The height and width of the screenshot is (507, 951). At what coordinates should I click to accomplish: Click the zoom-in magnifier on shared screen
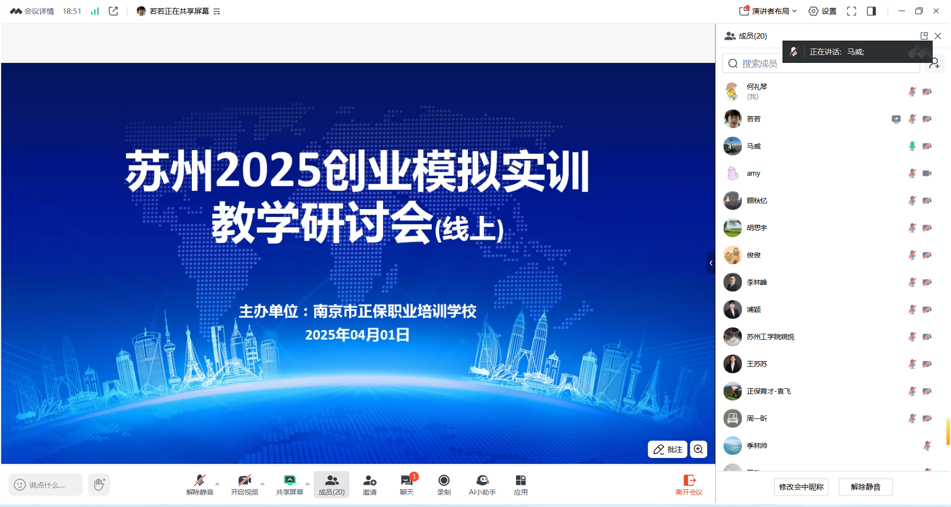coord(698,449)
